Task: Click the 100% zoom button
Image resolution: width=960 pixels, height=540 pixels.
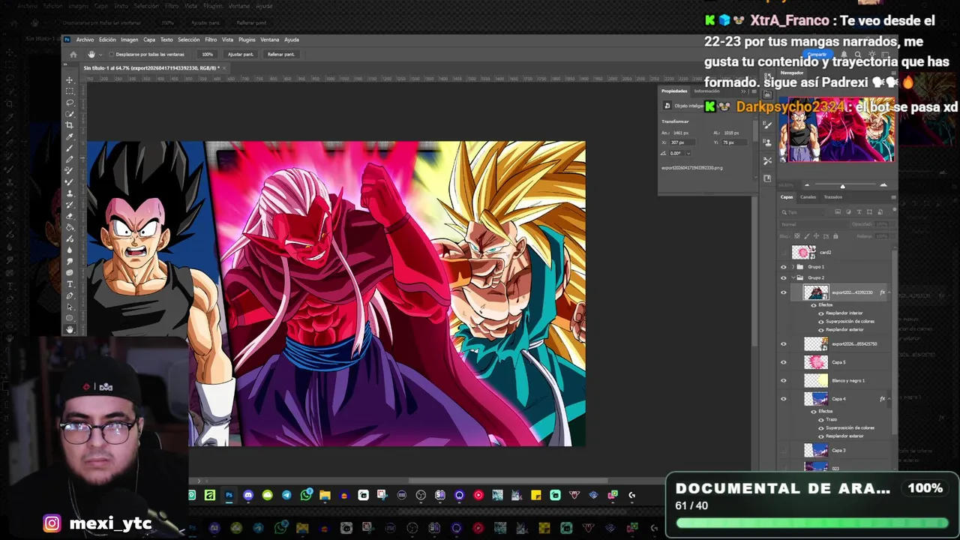Action: tap(207, 54)
